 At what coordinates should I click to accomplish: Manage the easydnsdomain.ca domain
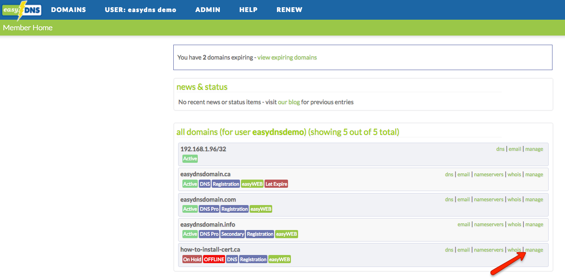coord(534,174)
